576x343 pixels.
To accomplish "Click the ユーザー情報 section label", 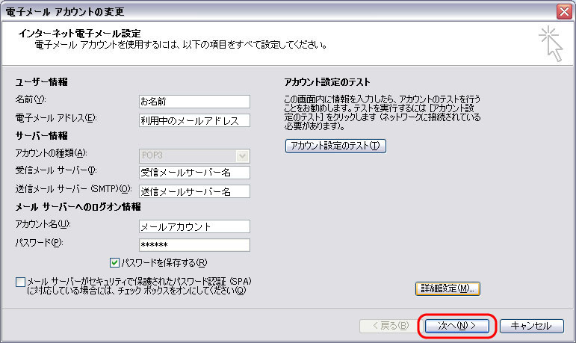I will (x=41, y=82).
